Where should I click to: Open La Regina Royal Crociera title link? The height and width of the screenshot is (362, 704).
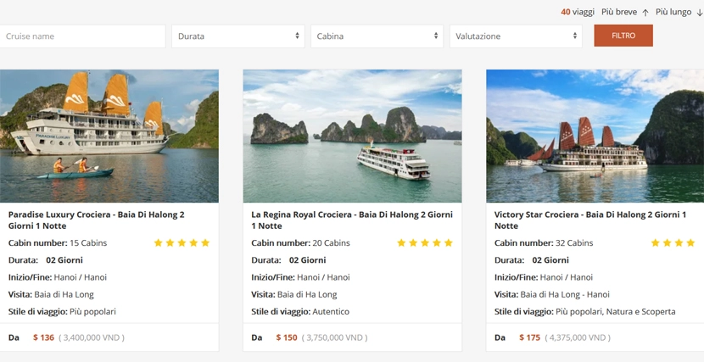tap(352, 220)
